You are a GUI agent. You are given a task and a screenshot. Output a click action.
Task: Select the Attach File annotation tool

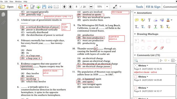(x=155, y=20)
